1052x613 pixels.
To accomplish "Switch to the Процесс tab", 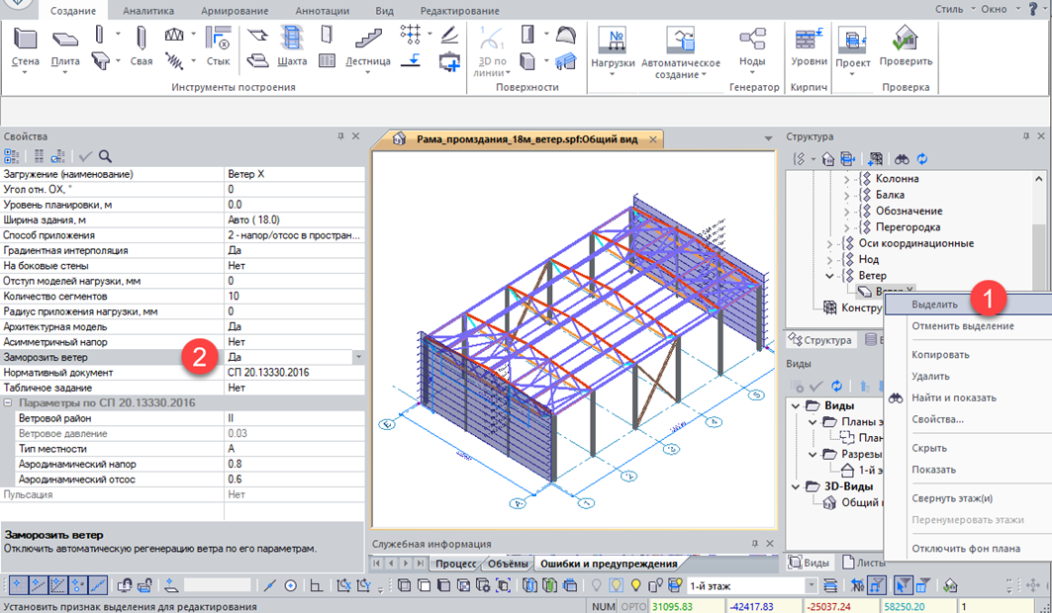I will [x=455, y=564].
